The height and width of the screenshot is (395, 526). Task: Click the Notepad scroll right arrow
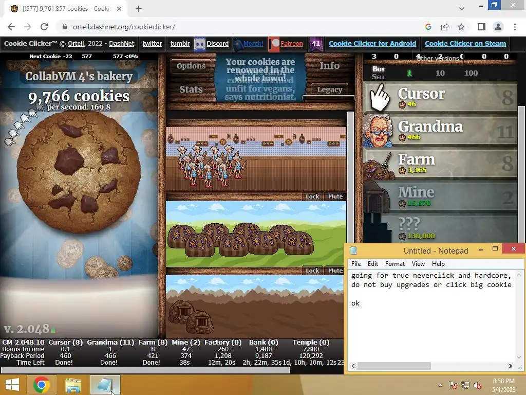510,366
